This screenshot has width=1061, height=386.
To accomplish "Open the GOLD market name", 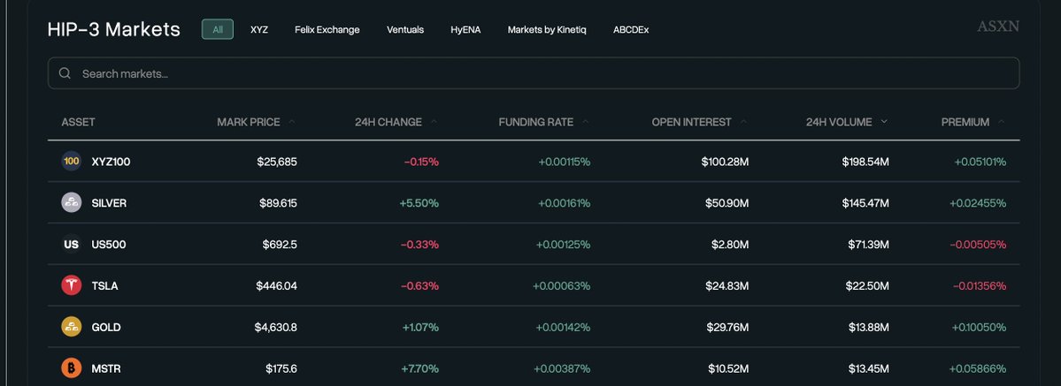I will pos(106,327).
